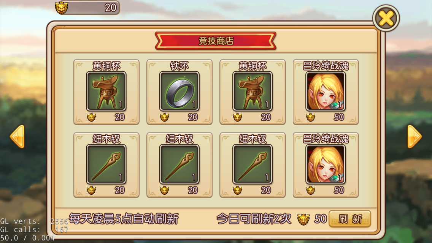Select the bottom-row 吕玲绮战魂 portrait
The width and height of the screenshot is (432, 243).
pos(326,164)
